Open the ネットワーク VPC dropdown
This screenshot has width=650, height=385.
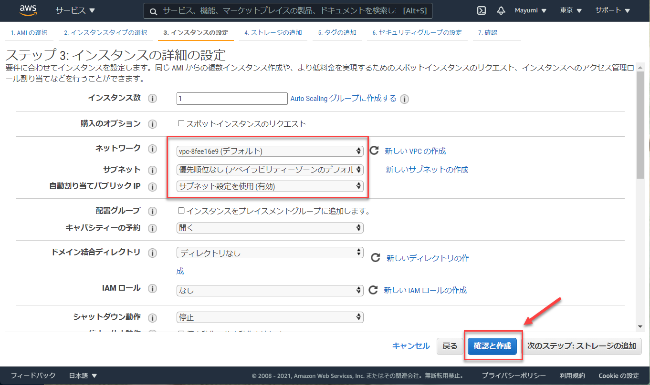(270, 151)
